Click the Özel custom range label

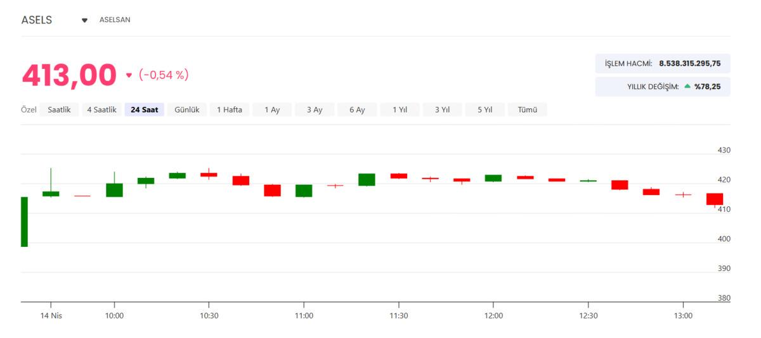coord(29,110)
